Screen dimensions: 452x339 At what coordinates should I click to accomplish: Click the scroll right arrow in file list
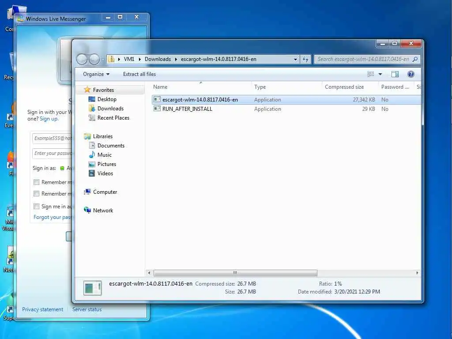[x=417, y=273]
